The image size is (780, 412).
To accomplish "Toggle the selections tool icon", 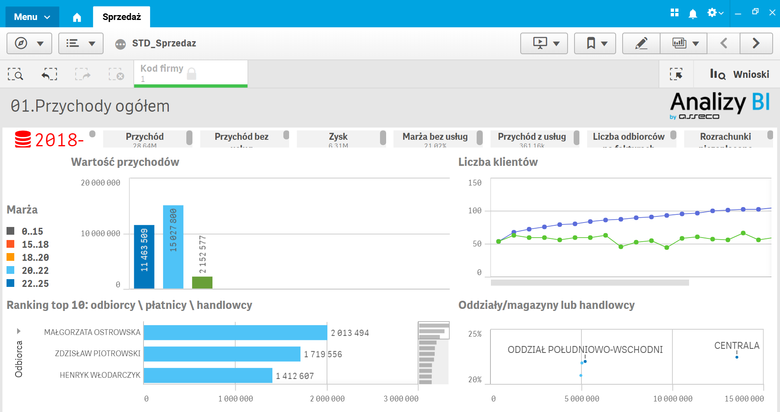I will 676,74.
